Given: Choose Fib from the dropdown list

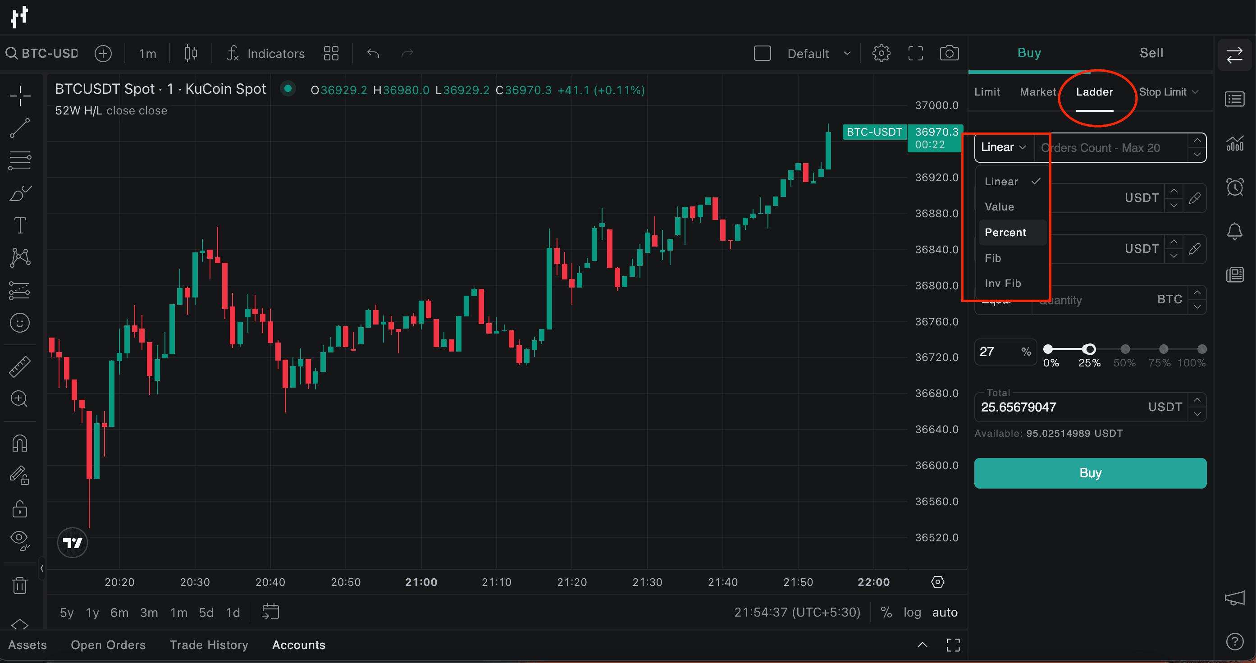Looking at the screenshot, I should (x=1012, y=258).
